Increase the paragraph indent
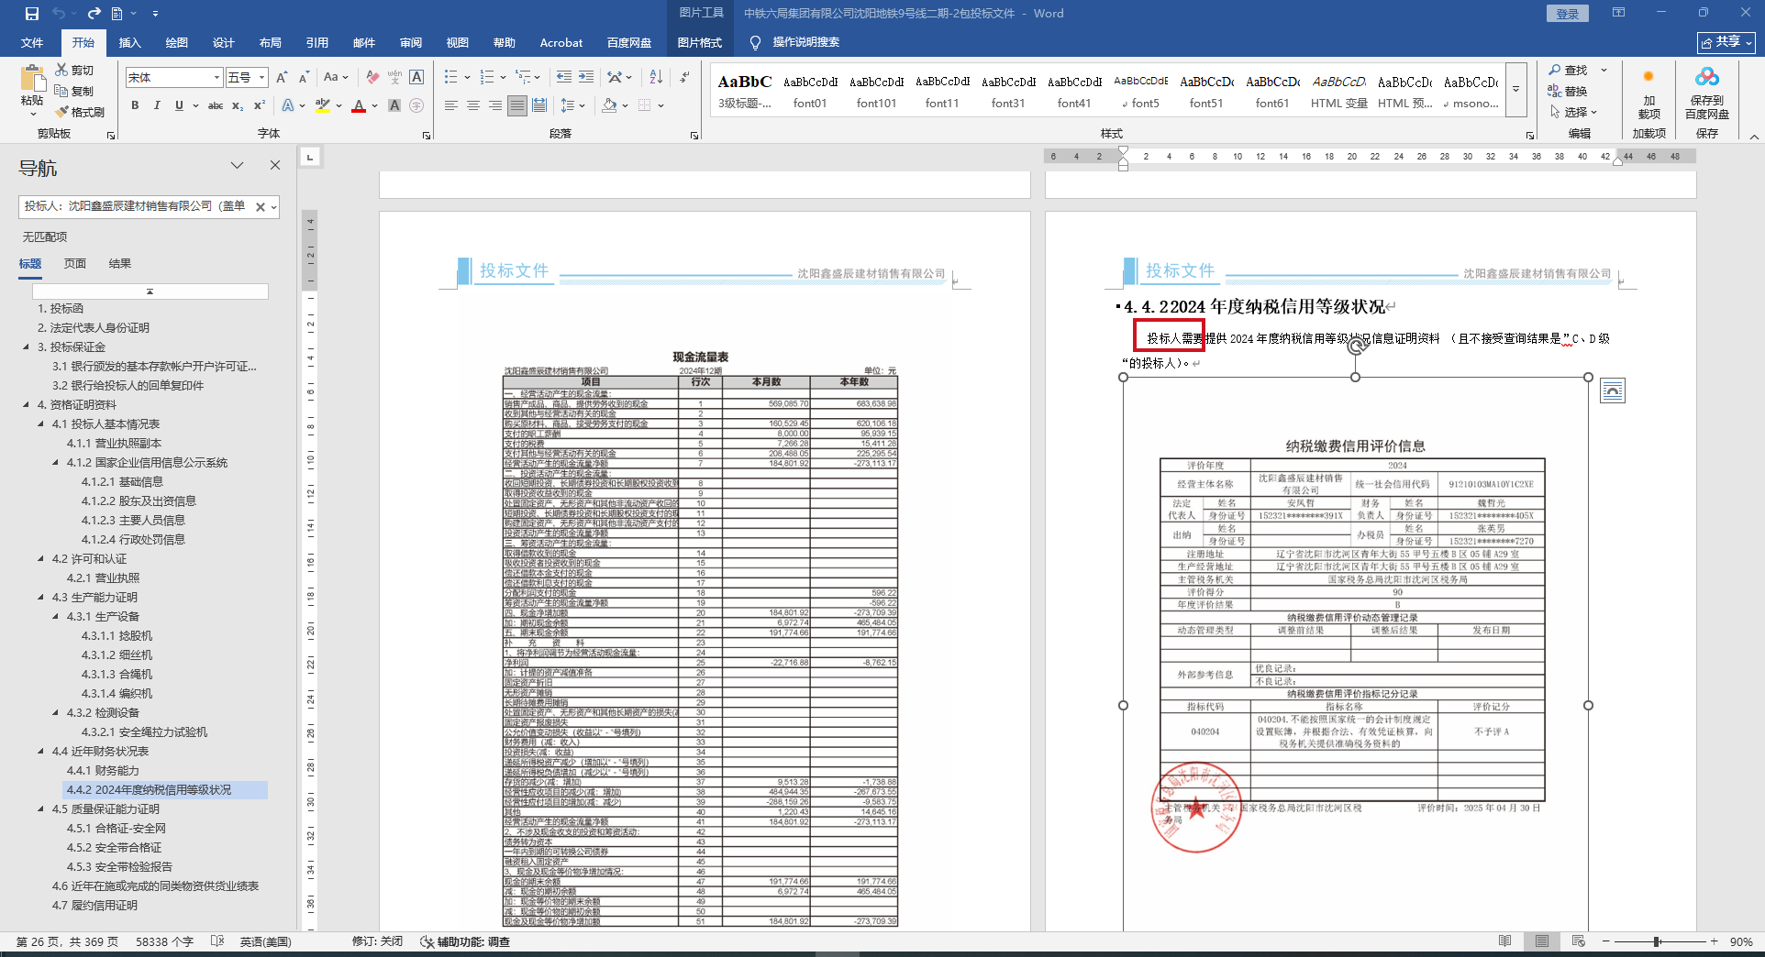This screenshot has height=957, width=1765. coord(586,78)
